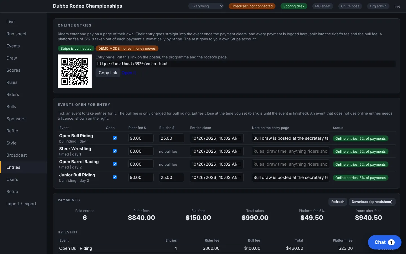
Task: Click the Broadcast: not connected pill
Action: pos(252,6)
